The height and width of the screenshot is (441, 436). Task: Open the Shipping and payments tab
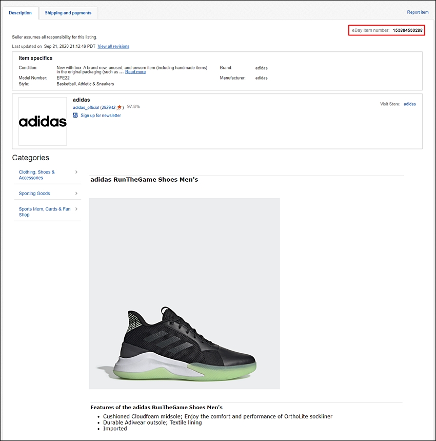[68, 13]
